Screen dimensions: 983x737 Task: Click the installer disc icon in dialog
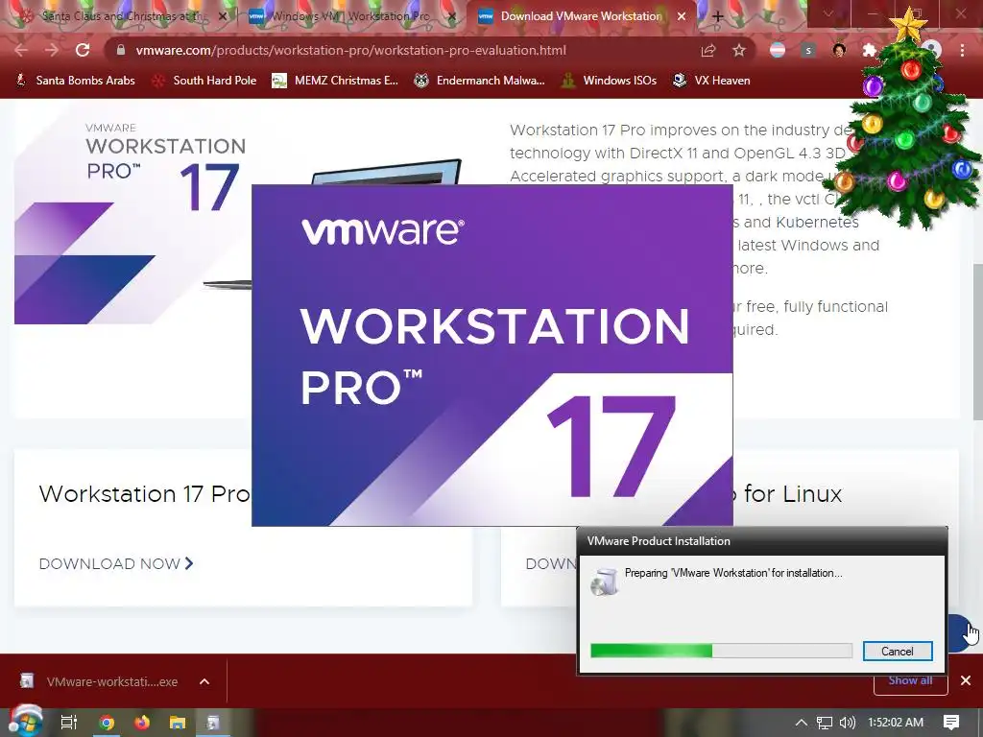tap(605, 582)
